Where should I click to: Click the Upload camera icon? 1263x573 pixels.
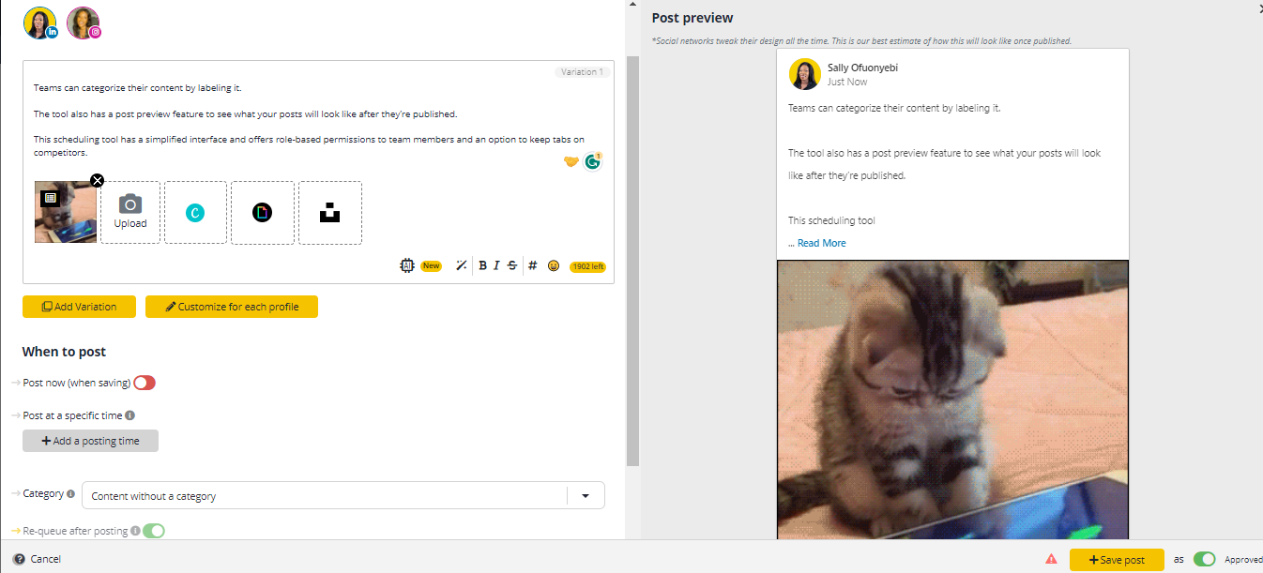130,204
